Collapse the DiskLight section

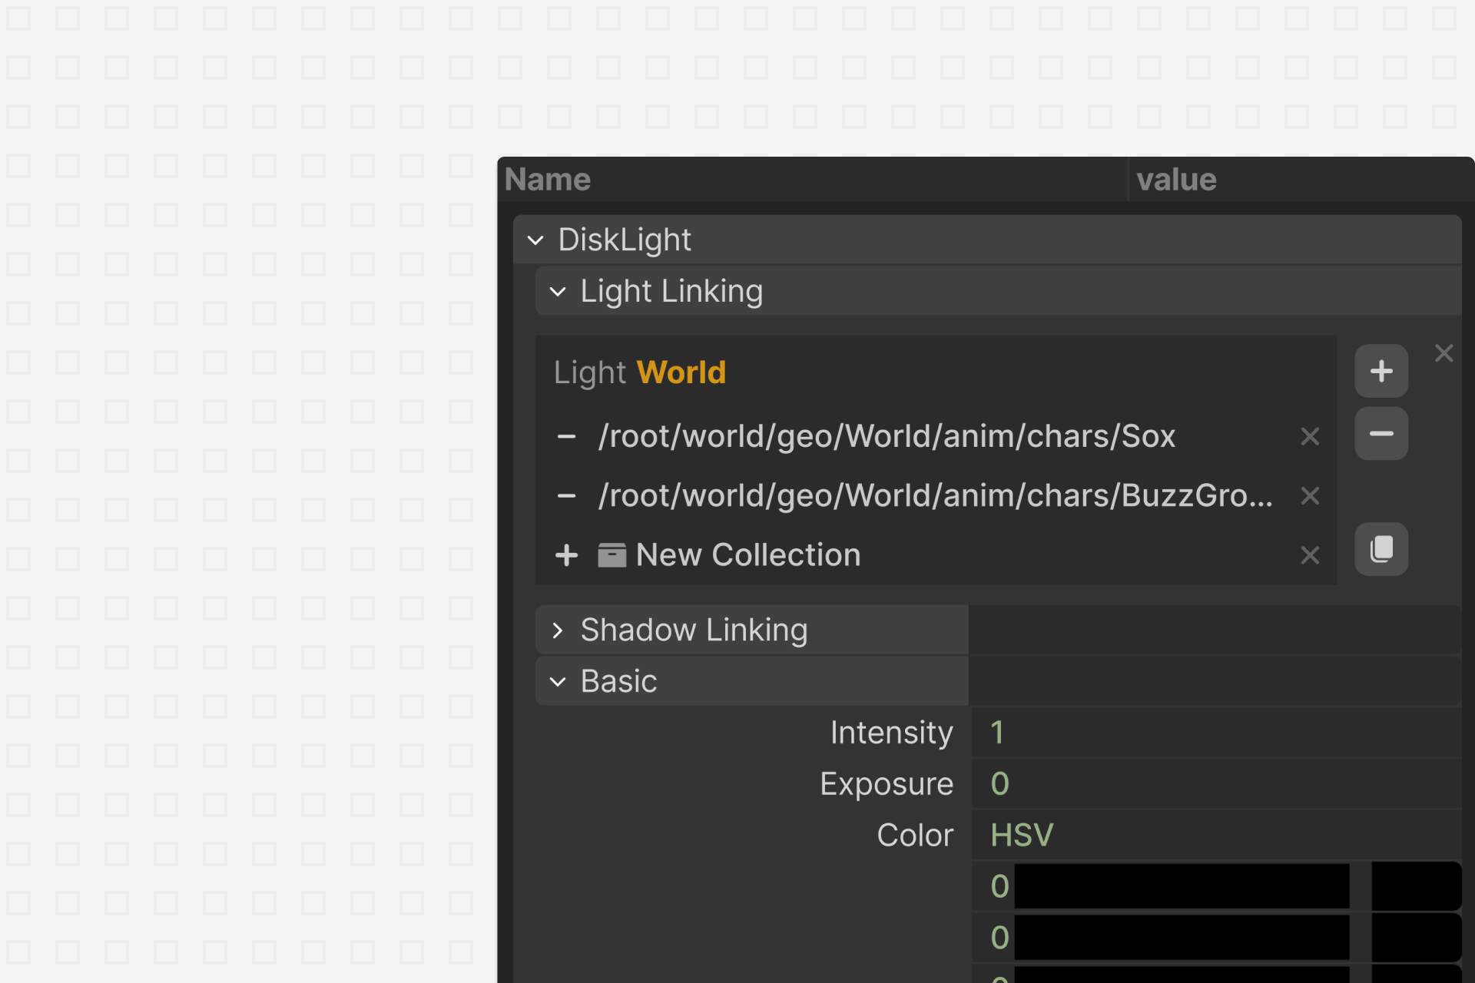[x=535, y=240]
